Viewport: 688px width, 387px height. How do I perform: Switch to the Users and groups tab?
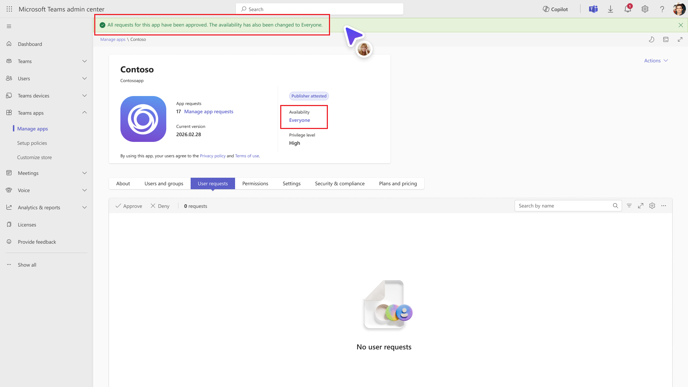click(x=164, y=183)
